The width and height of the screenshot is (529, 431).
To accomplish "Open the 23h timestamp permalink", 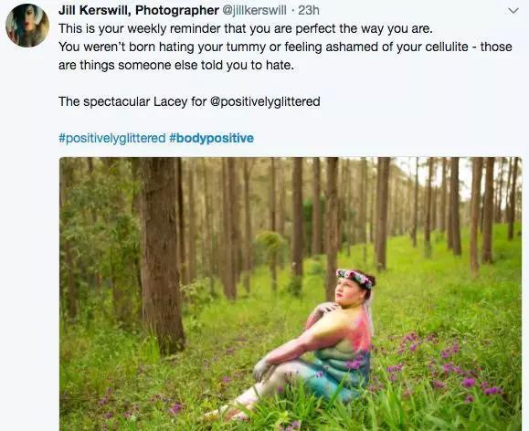I will tap(309, 10).
